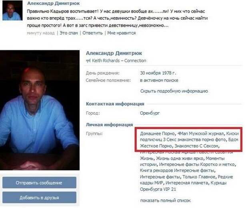248x208 pixels.
Task: Collapse details via Скрыть подробную информацию
Action: 174,91
